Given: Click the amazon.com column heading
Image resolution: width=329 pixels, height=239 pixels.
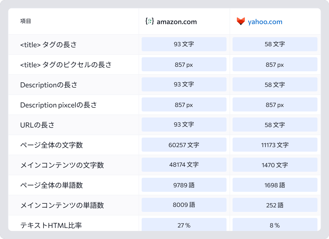Looking at the screenshot, I should [x=177, y=22].
